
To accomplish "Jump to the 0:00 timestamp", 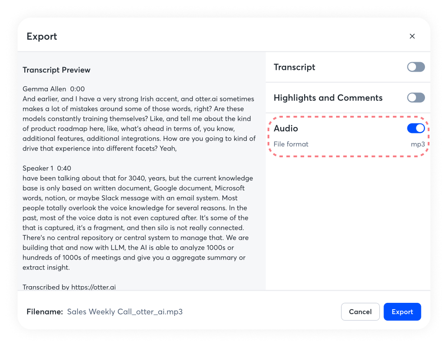I will click(x=78, y=89).
